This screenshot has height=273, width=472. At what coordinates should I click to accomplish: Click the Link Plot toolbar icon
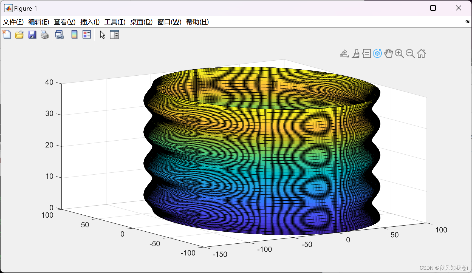pos(59,35)
